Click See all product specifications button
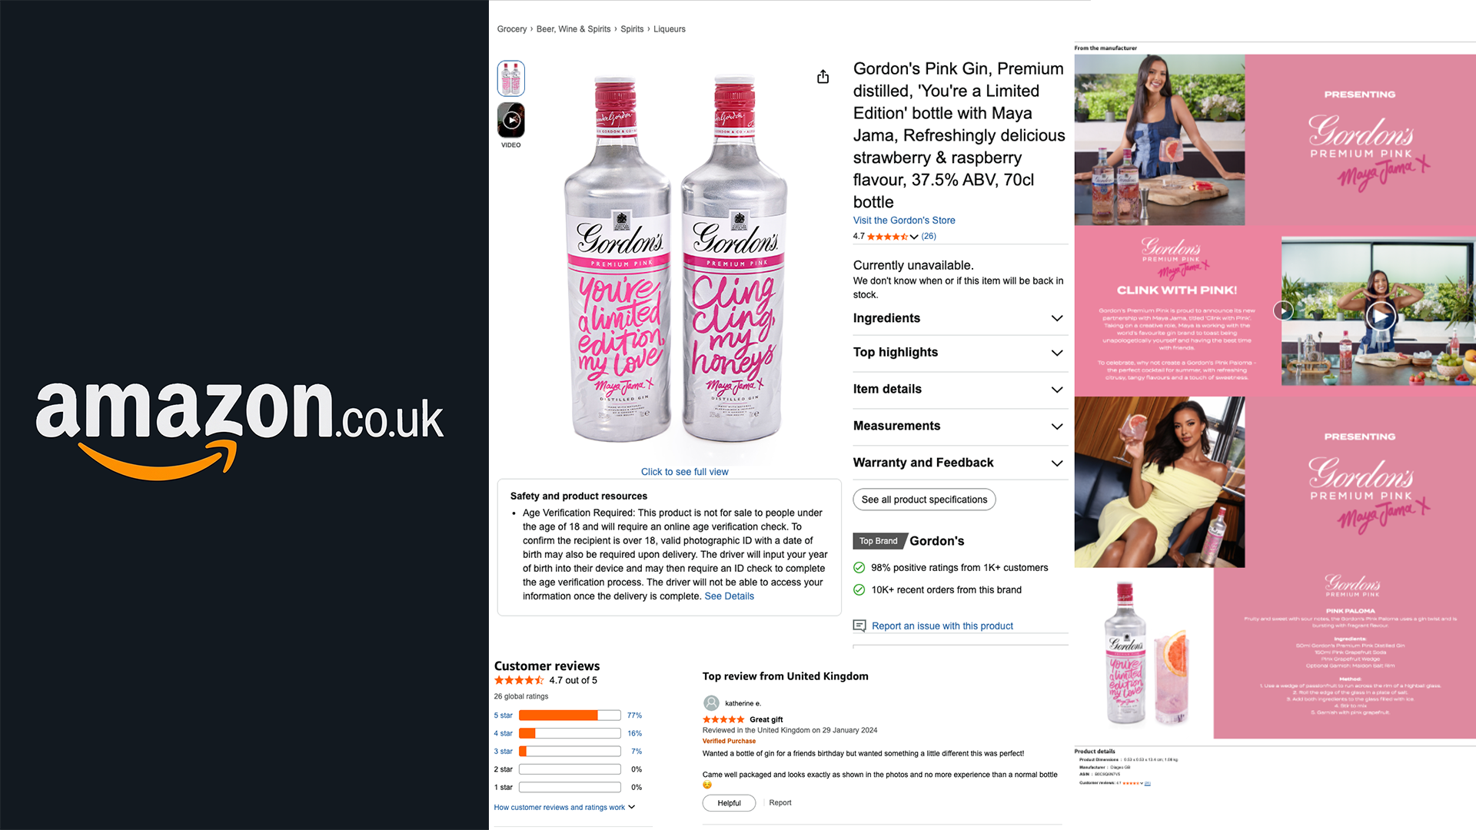This screenshot has height=830, width=1476. pyautogui.click(x=924, y=500)
